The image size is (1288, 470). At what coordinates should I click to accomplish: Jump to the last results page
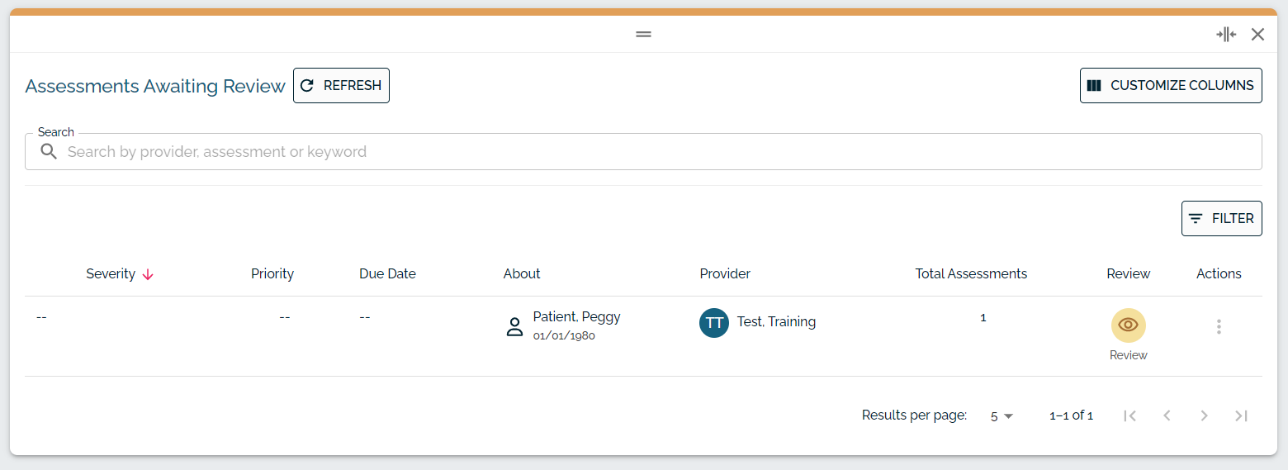tap(1241, 415)
